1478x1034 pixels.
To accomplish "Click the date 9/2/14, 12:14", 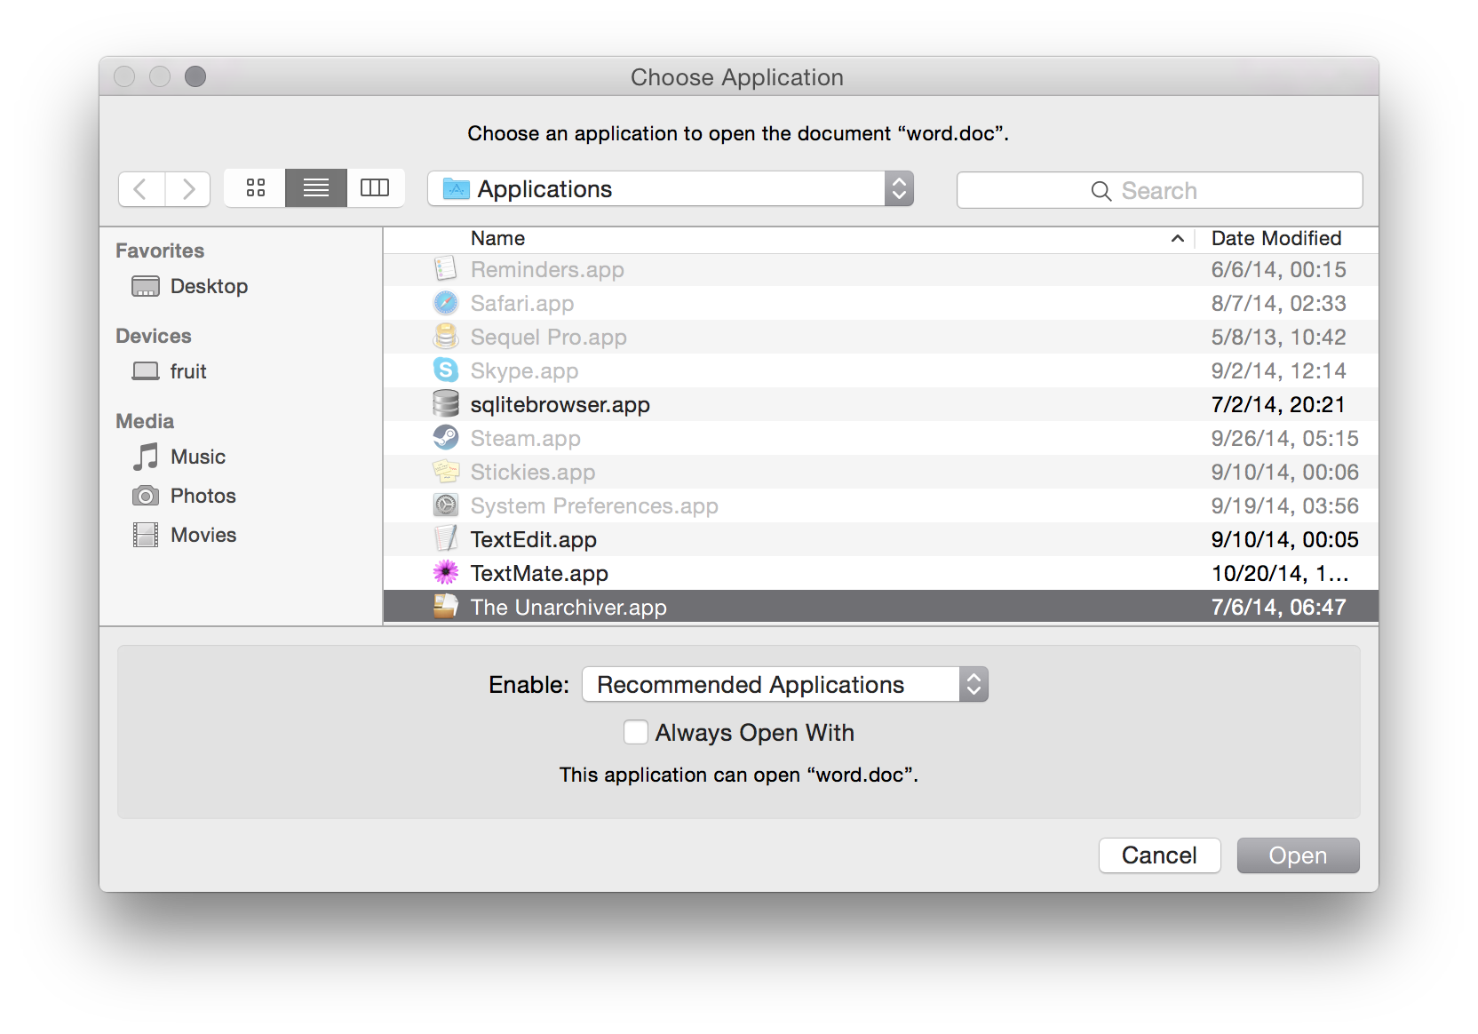I will [x=1278, y=370].
